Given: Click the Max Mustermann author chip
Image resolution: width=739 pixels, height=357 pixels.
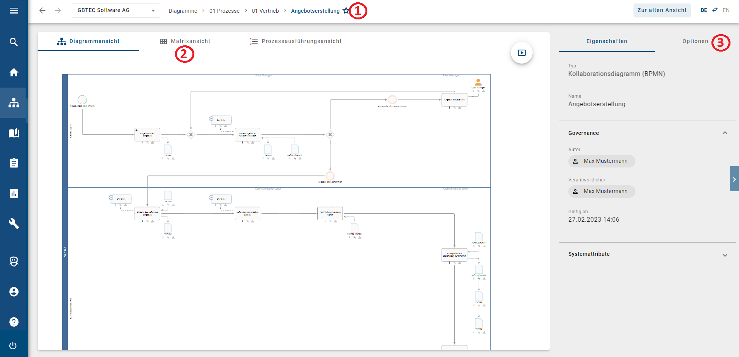Looking at the screenshot, I should [602, 161].
